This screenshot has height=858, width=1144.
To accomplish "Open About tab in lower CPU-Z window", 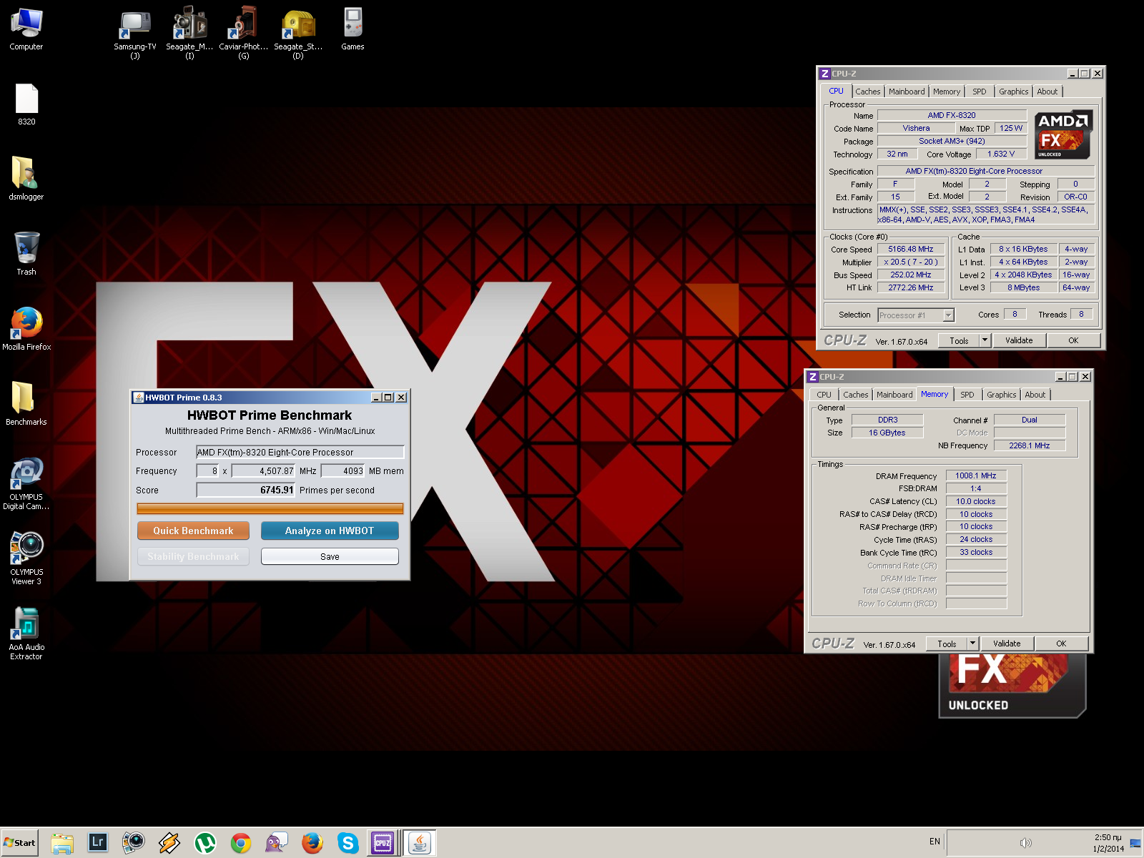I will (1035, 395).
